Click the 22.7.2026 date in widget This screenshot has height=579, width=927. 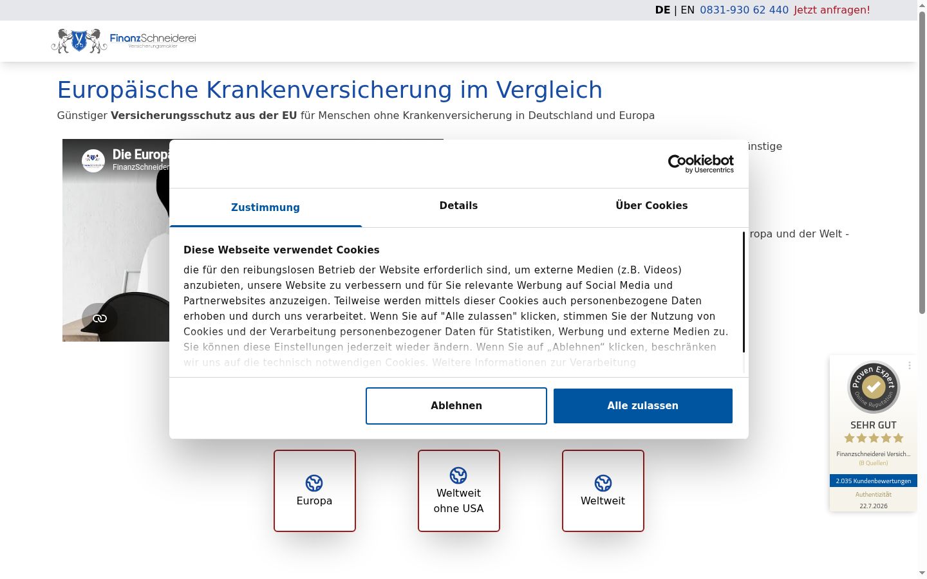874,506
